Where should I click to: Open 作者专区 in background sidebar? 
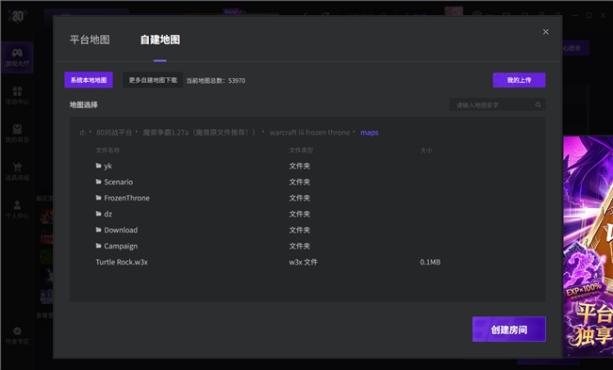17,336
